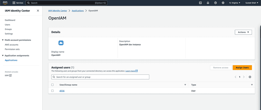Open the Permission sets page
The height and width of the screenshot is (110, 261).
12,49
